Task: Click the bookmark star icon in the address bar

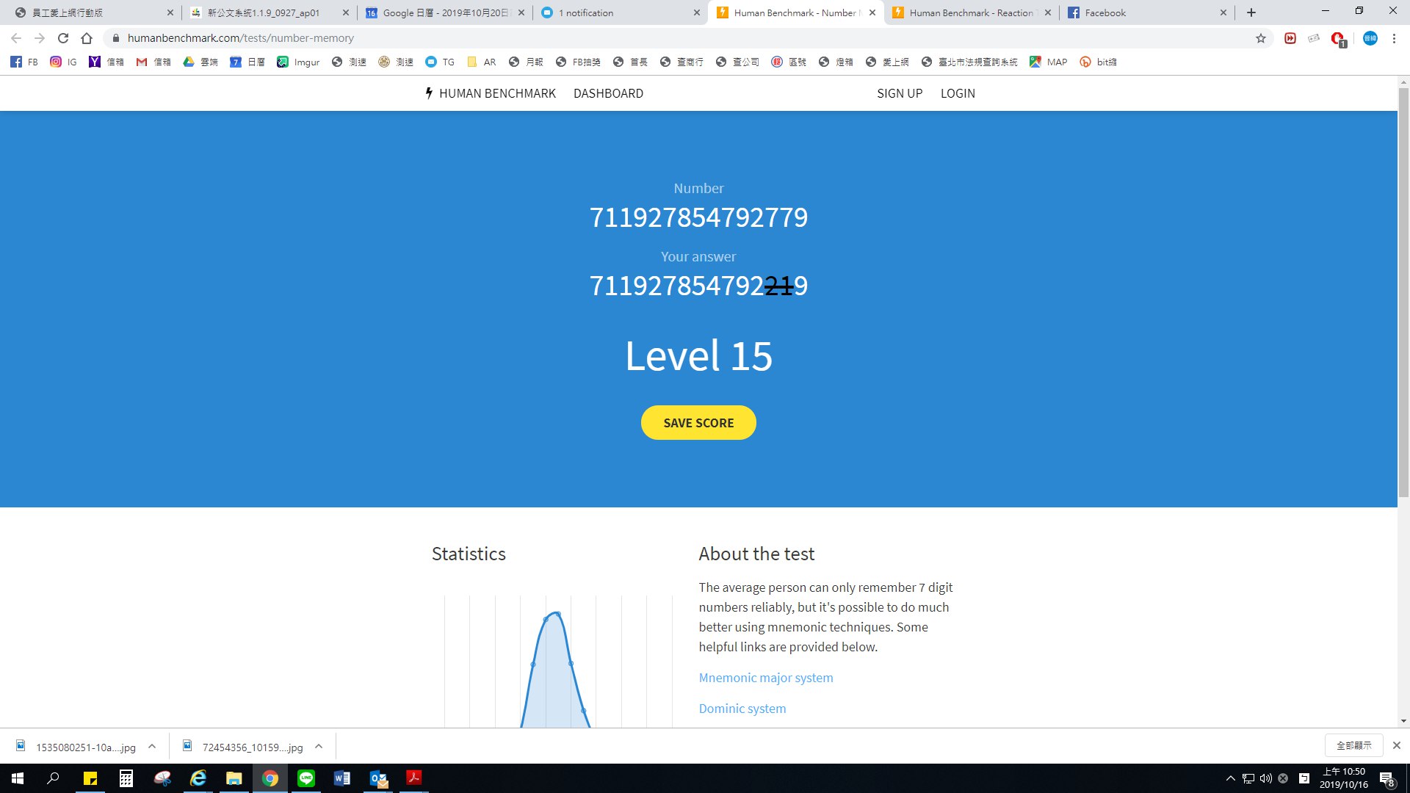Action: click(1260, 38)
